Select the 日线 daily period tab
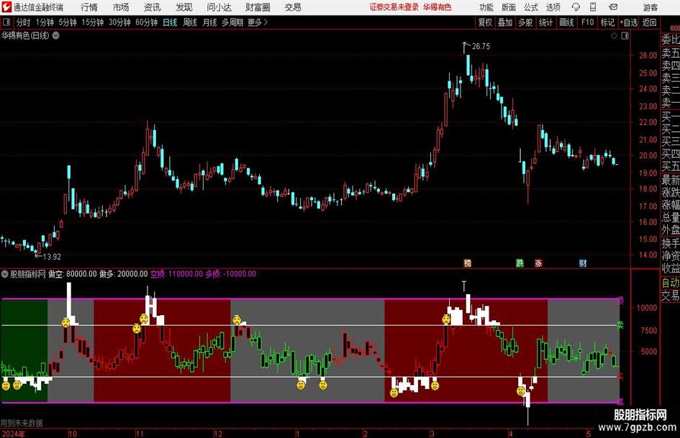Image resolution: width=680 pixels, height=438 pixels. coord(170,22)
